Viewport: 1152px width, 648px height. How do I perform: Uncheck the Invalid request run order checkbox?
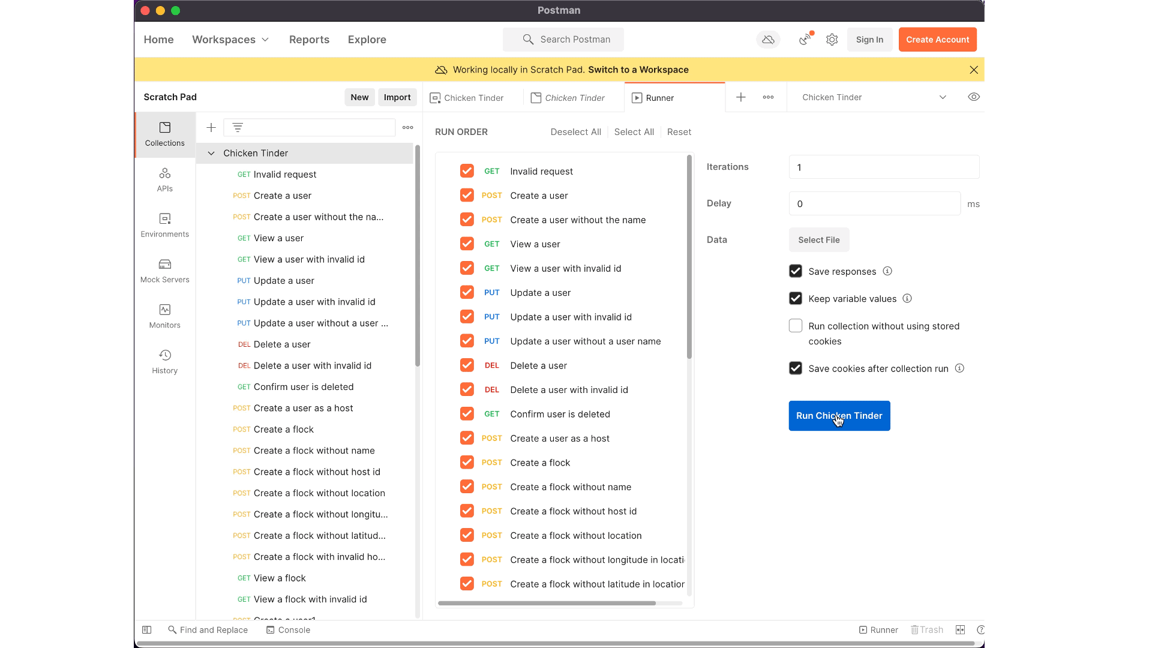tap(467, 171)
